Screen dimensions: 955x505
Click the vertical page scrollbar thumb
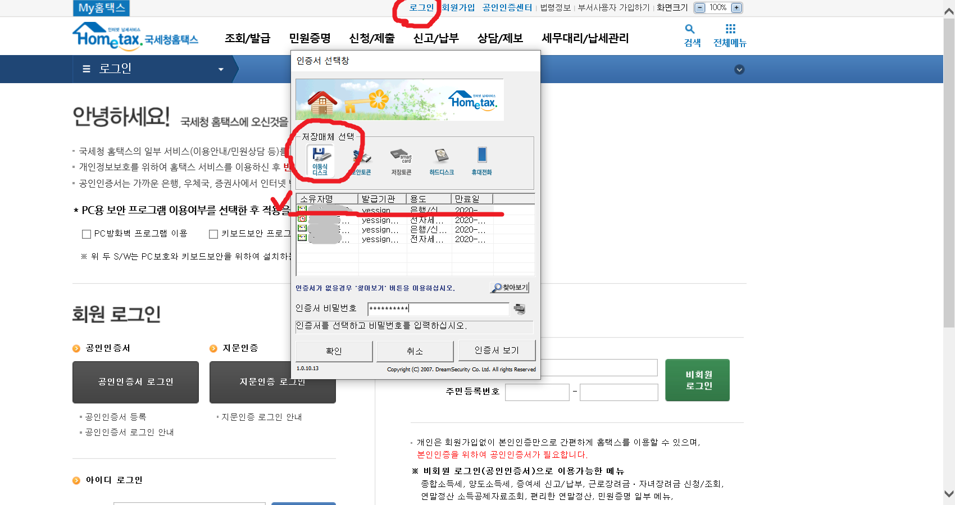[x=949, y=173]
